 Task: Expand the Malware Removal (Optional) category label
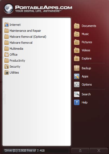point(28,37)
